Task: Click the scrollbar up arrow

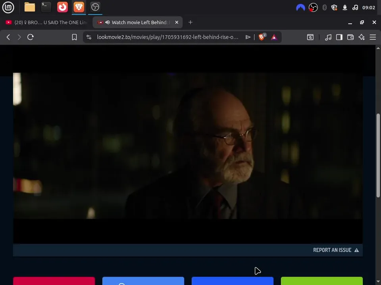Action: [x=378, y=48]
